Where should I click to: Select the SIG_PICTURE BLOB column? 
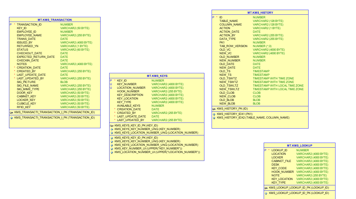pyautogui.click(x=55, y=82)
